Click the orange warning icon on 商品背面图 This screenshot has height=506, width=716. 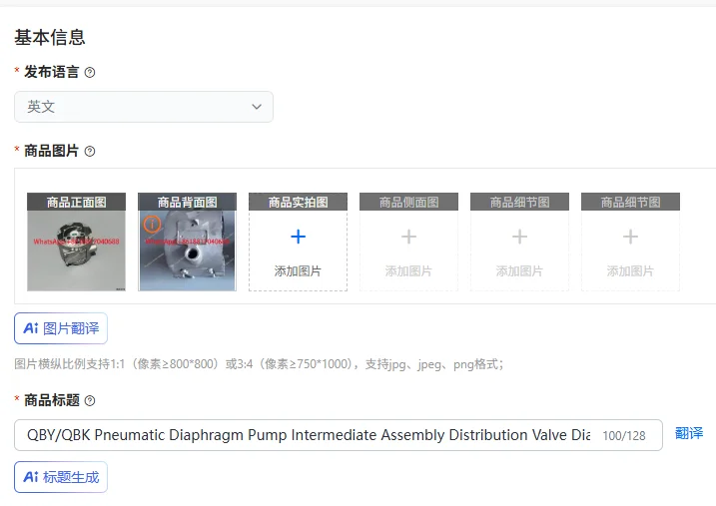tap(152, 224)
